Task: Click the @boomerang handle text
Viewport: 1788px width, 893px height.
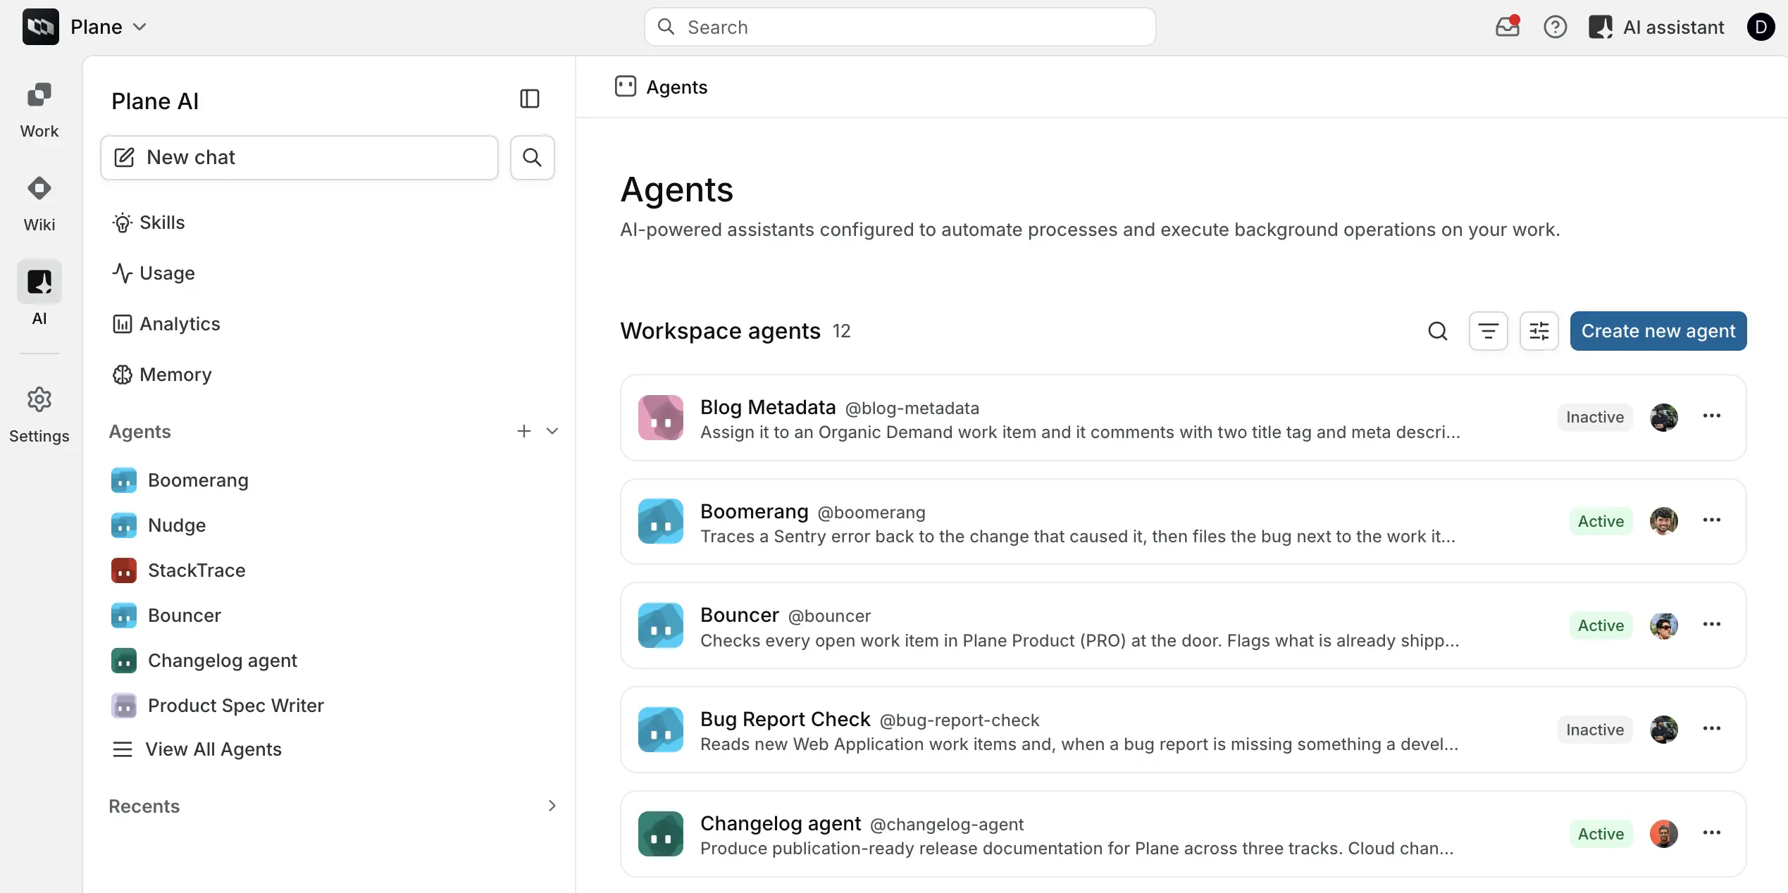Action: 871,513
